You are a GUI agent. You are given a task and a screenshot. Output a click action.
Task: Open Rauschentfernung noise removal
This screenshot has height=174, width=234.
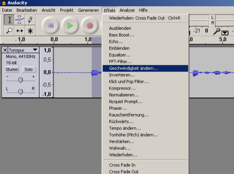145,115
